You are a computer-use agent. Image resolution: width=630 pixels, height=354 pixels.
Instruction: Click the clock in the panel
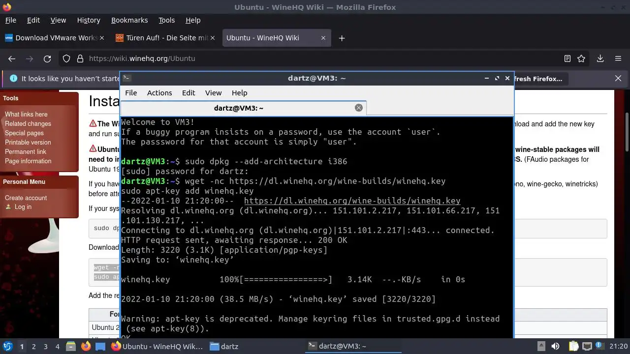(x=619, y=346)
